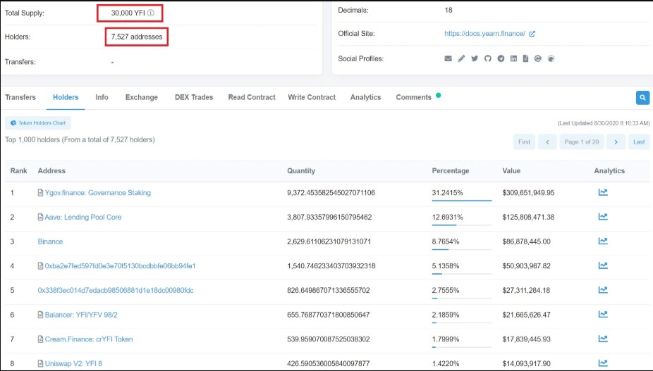Open the Twitter social profile icon
Viewport: 653px width, 371px height.
pos(475,58)
